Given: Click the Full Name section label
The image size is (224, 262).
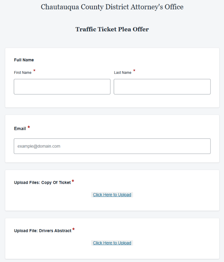Looking at the screenshot, I should click(24, 60).
